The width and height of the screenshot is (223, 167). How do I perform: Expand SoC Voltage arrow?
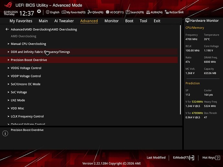click(x=8, y=92)
